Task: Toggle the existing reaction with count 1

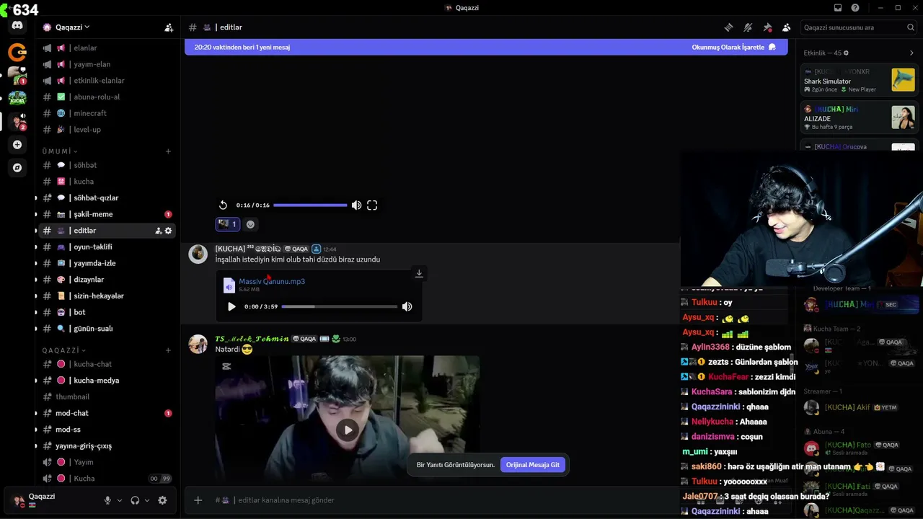Action: 228,224
